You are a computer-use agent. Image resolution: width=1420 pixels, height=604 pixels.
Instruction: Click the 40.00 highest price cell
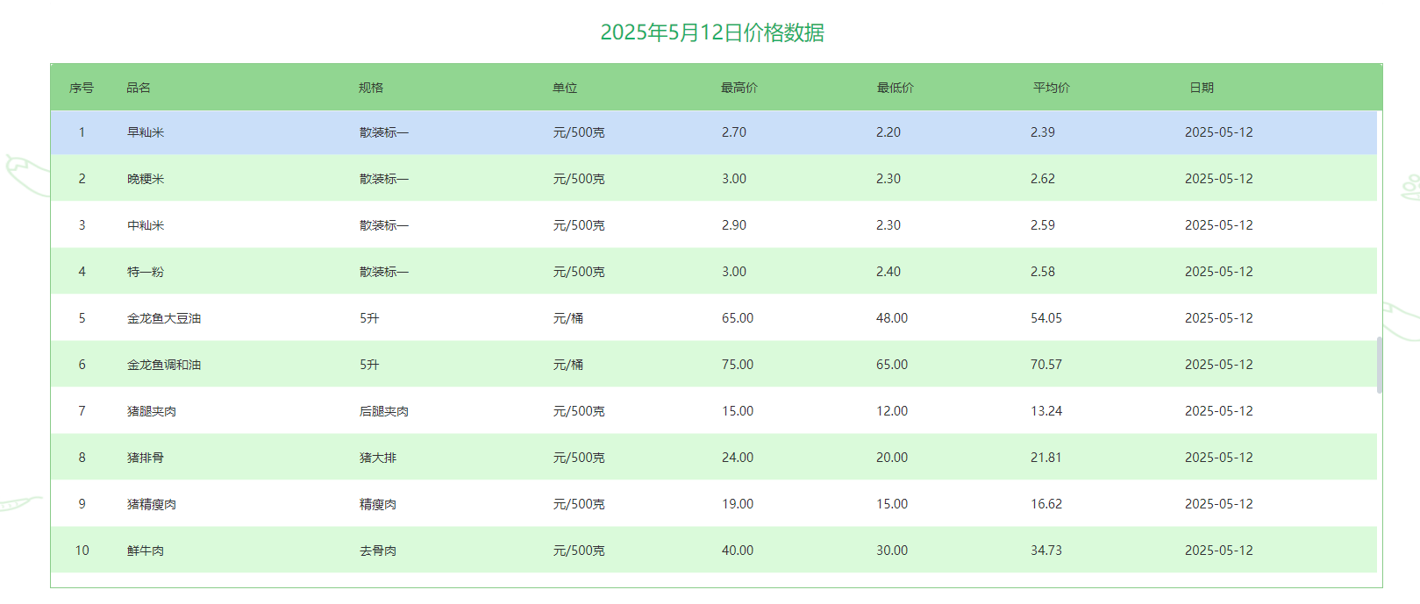pyautogui.click(x=738, y=551)
